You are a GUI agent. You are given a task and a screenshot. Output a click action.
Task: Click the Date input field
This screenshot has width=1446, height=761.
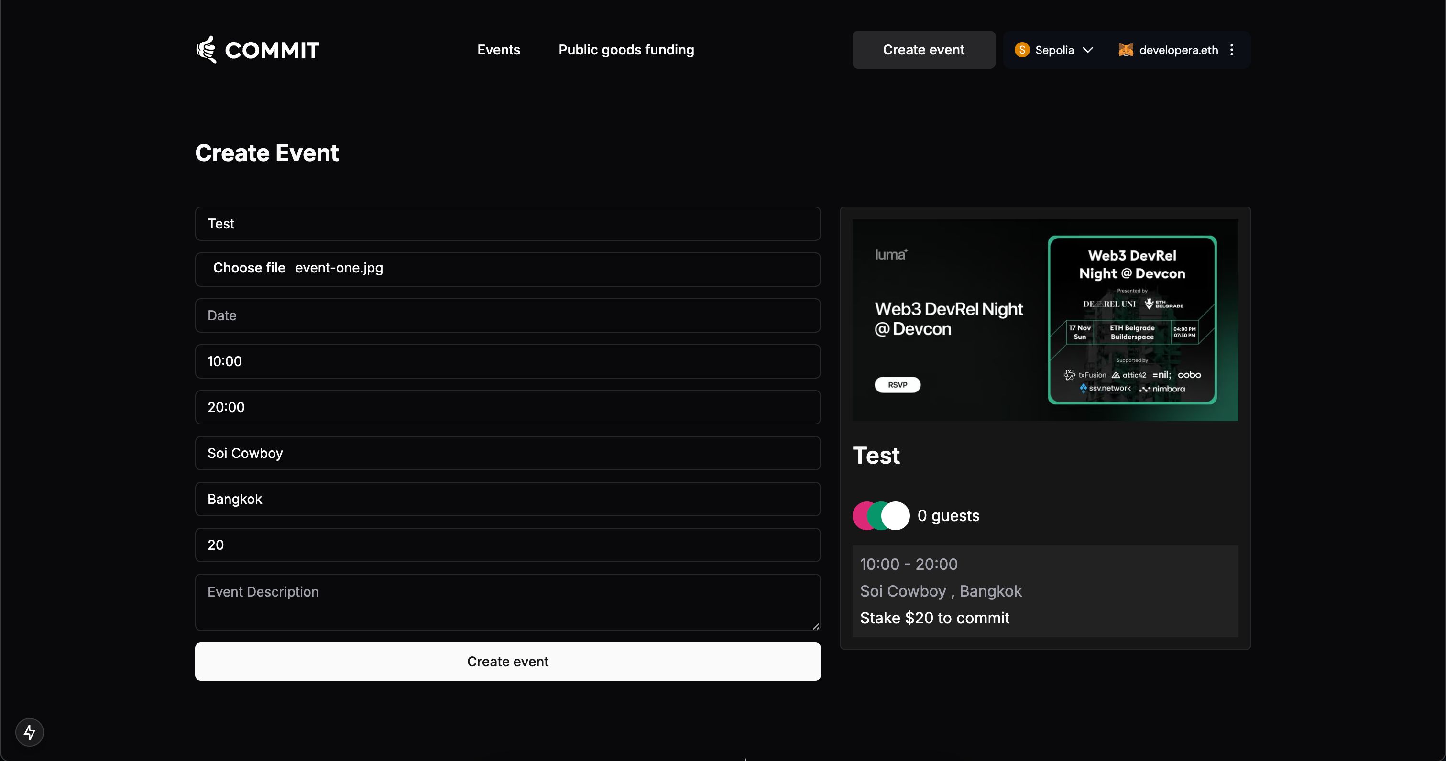click(x=508, y=315)
